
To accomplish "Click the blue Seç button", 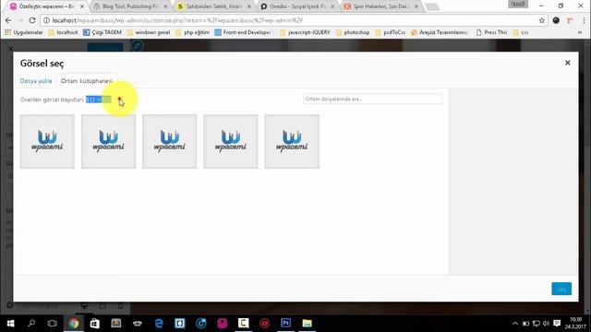I will point(561,289).
